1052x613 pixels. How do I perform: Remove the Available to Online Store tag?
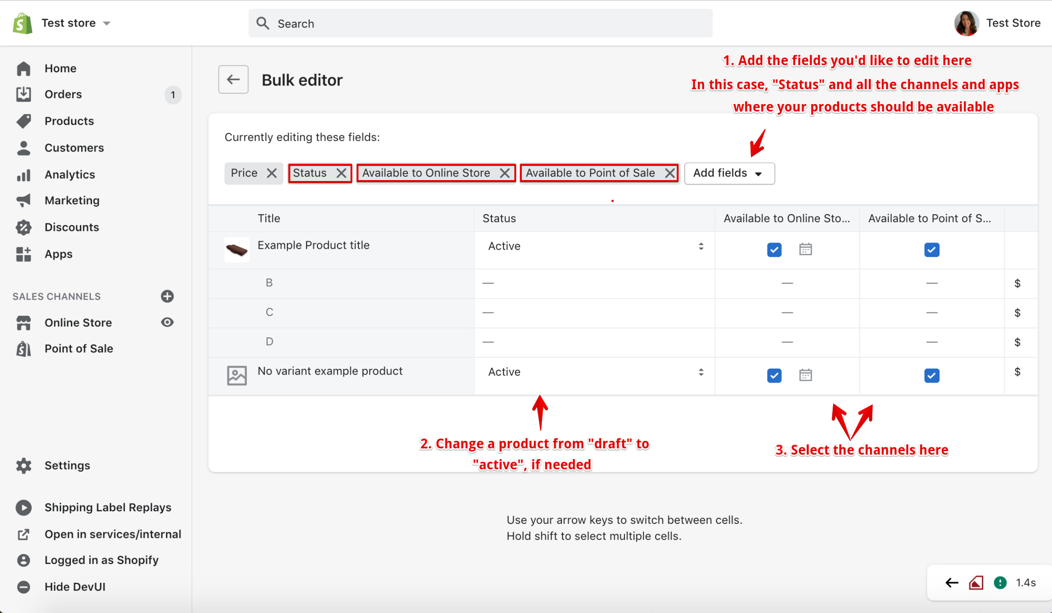(505, 173)
